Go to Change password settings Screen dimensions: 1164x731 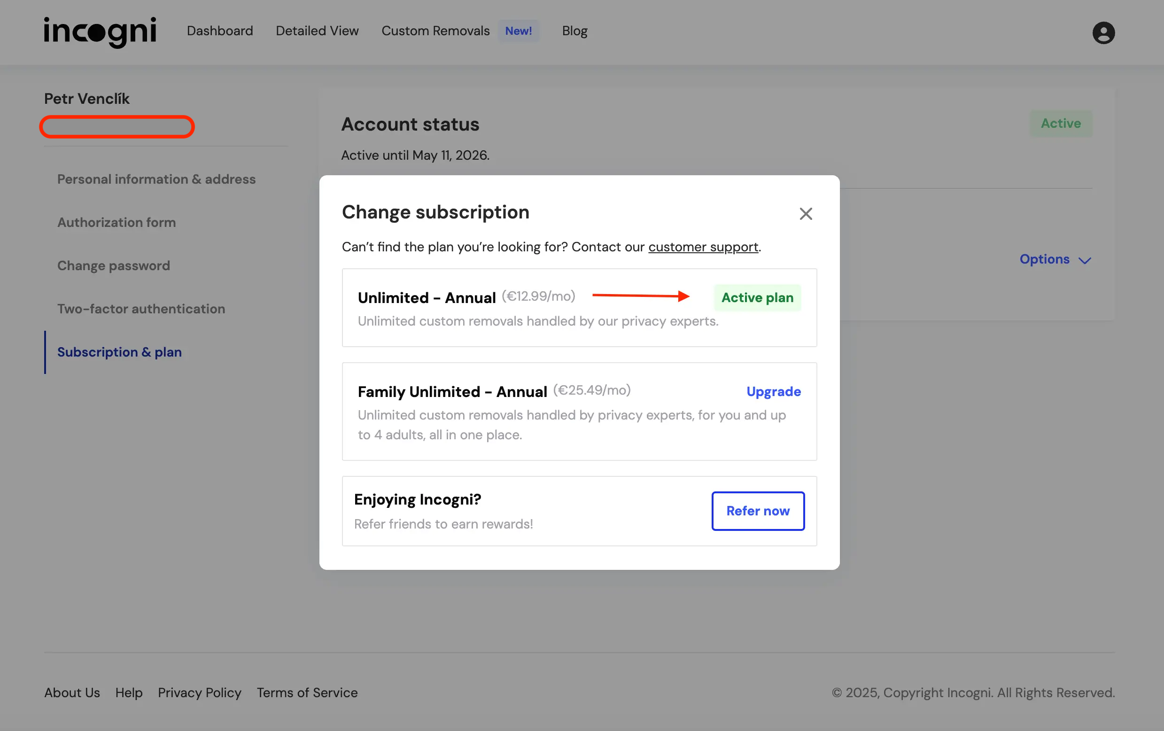click(x=114, y=265)
